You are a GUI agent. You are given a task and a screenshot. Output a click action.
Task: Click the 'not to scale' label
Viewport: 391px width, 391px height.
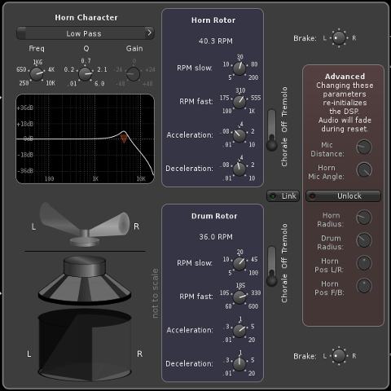(155, 293)
